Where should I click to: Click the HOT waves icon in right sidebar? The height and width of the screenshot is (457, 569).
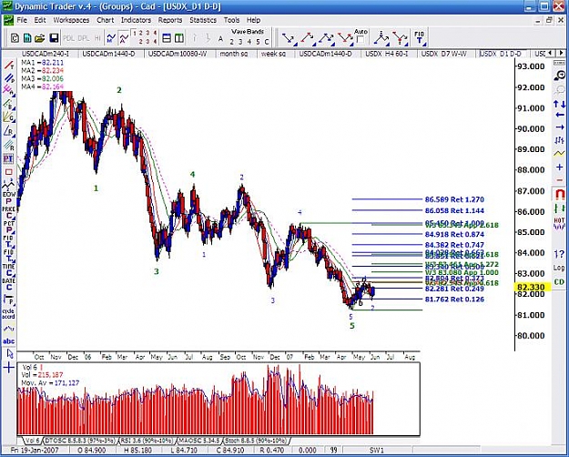tap(559, 224)
